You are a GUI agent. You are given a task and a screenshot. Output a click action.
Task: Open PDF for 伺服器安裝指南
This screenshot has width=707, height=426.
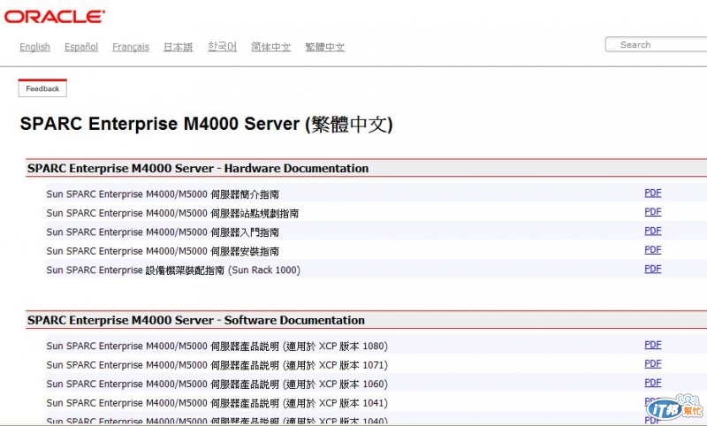tap(652, 250)
